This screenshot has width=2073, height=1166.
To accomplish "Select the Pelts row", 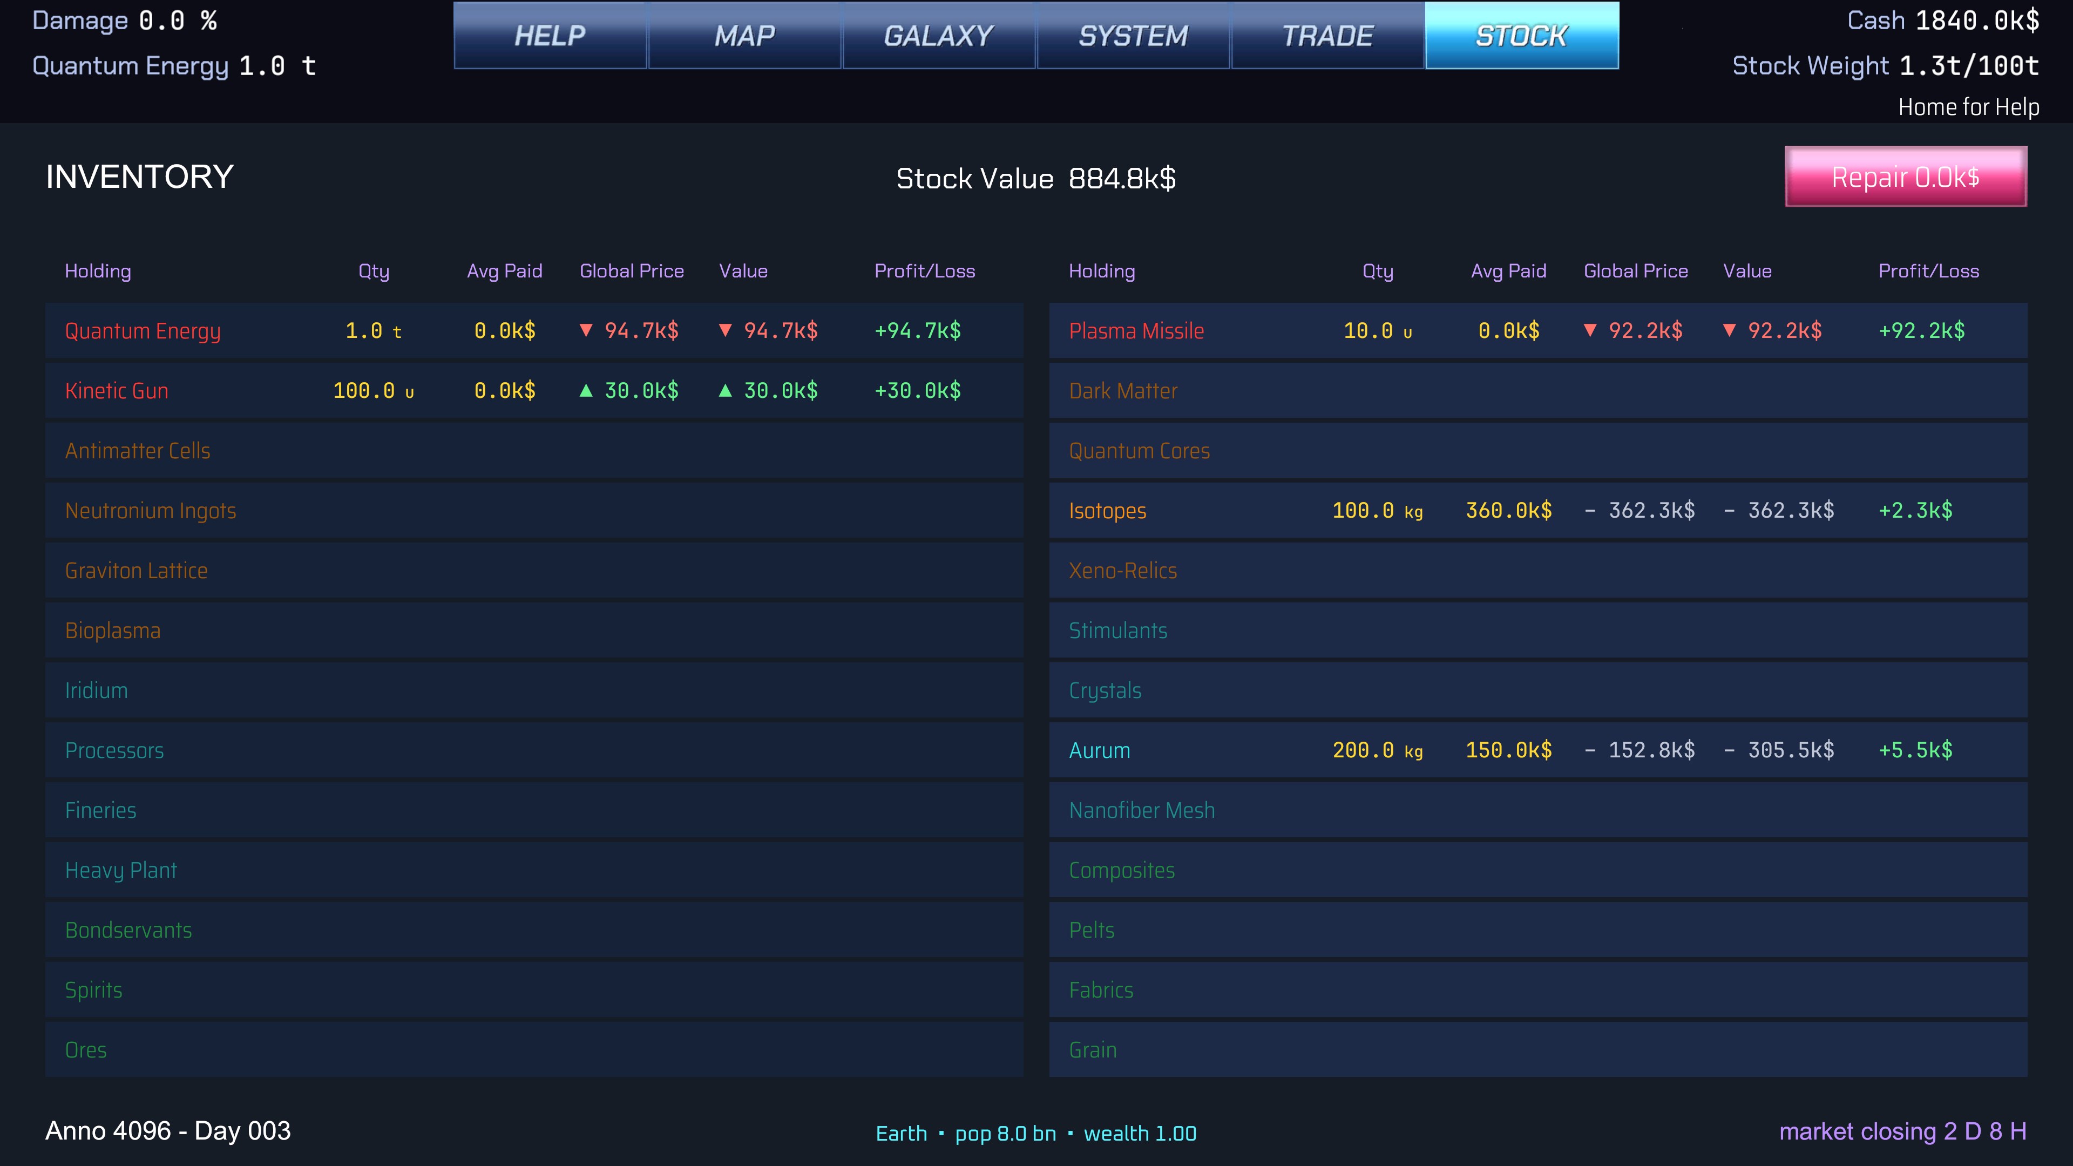I will pos(1538,930).
